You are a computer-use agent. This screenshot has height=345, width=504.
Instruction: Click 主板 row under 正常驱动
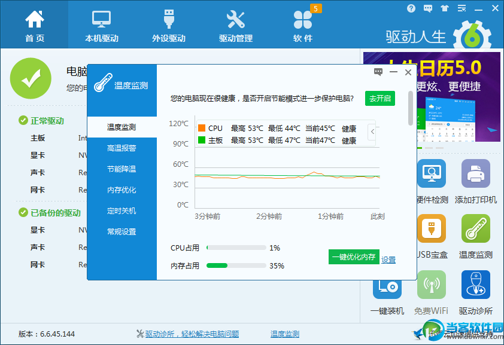coord(59,138)
